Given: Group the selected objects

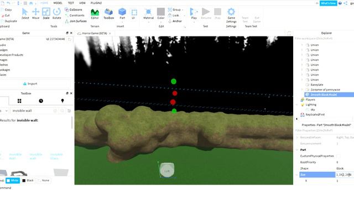Looking at the screenshot, I should point(175,10).
